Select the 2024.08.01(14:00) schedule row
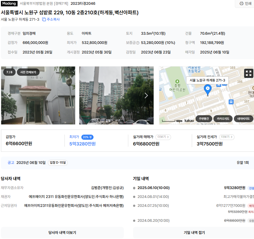 tap(193, 197)
